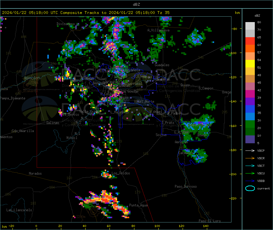Screen dimensions: 273x230
Task: Click the white VBCP arrow in legend
Action: (250, 151)
